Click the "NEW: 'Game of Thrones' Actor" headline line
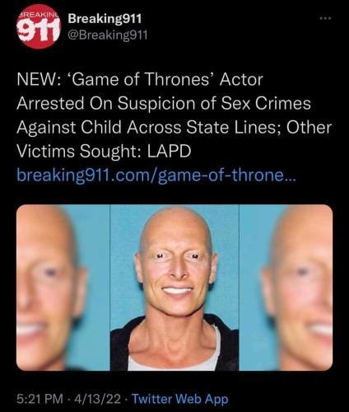349x412 pixels. (140, 80)
